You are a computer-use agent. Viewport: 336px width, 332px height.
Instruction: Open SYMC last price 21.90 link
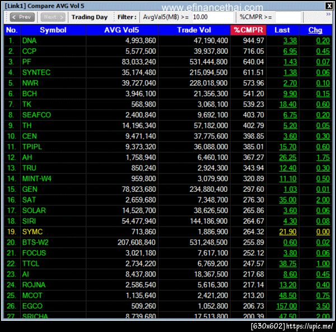click(288, 232)
